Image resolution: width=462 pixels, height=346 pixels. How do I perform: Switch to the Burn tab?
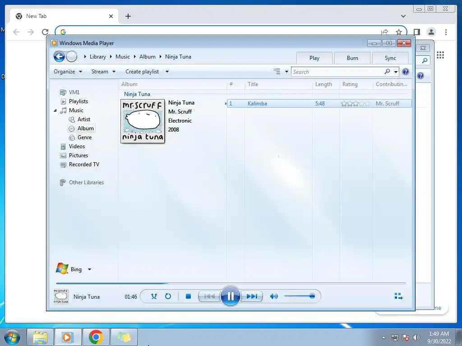(352, 58)
